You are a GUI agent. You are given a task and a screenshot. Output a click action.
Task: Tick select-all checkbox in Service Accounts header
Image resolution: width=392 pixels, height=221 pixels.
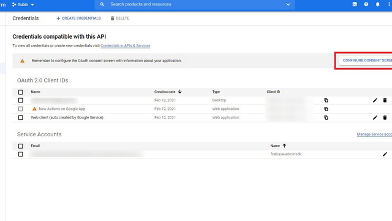click(20, 146)
